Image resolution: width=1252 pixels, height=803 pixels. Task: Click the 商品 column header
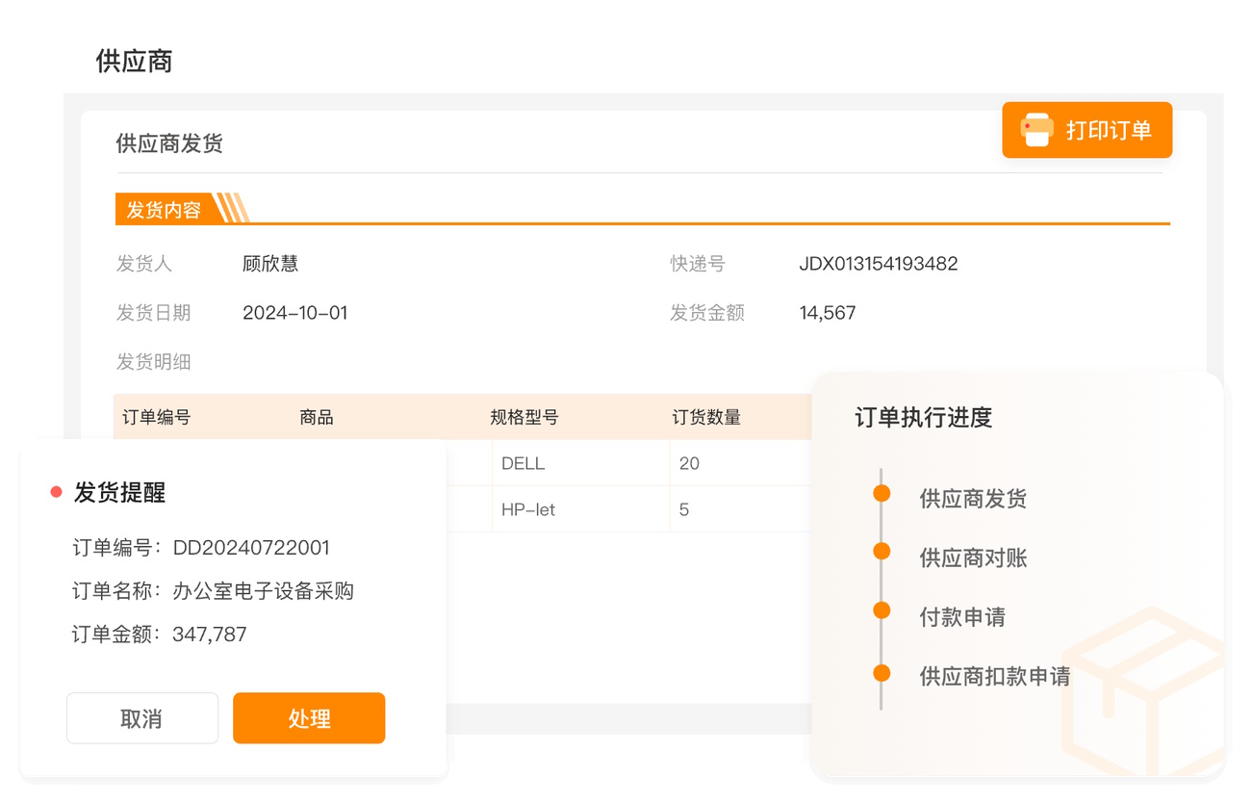click(x=317, y=417)
